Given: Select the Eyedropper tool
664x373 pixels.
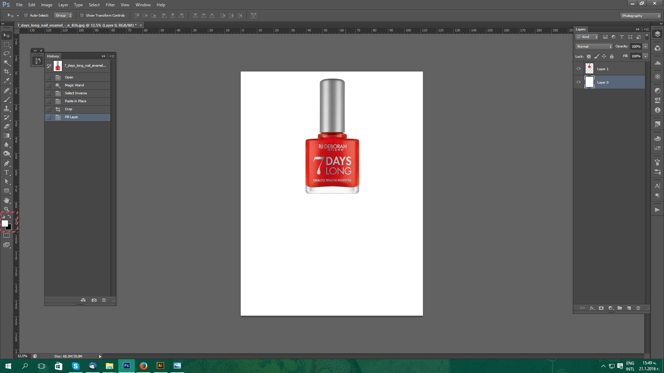Looking at the screenshot, I should tap(7, 80).
